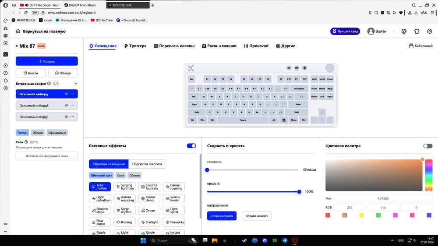This screenshot has width=438, height=246.
Task: Open the more menu on Основной онборд3
Action: click(72, 117)
